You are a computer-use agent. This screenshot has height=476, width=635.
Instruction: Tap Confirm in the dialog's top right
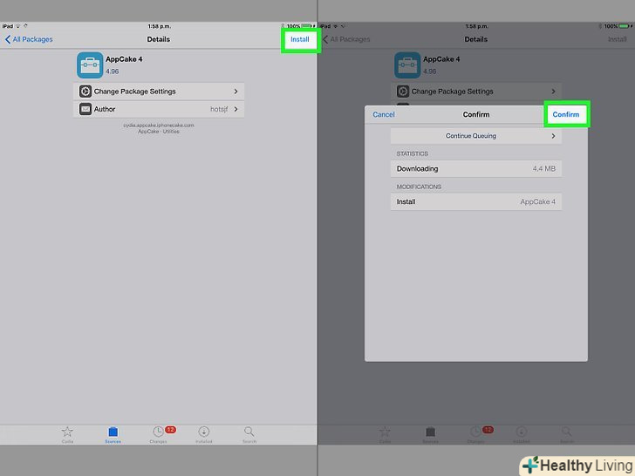coord(566,114)
